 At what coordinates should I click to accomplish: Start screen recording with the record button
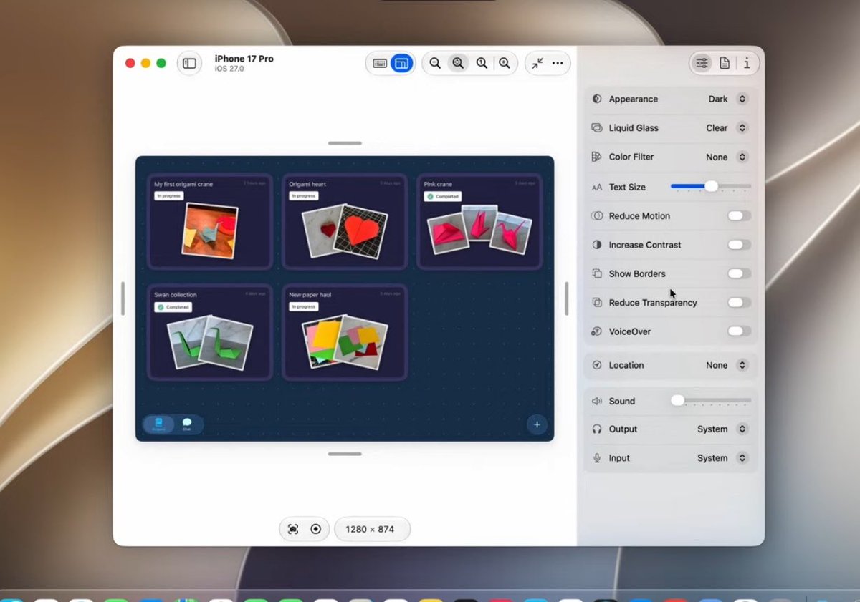[316, 529]
